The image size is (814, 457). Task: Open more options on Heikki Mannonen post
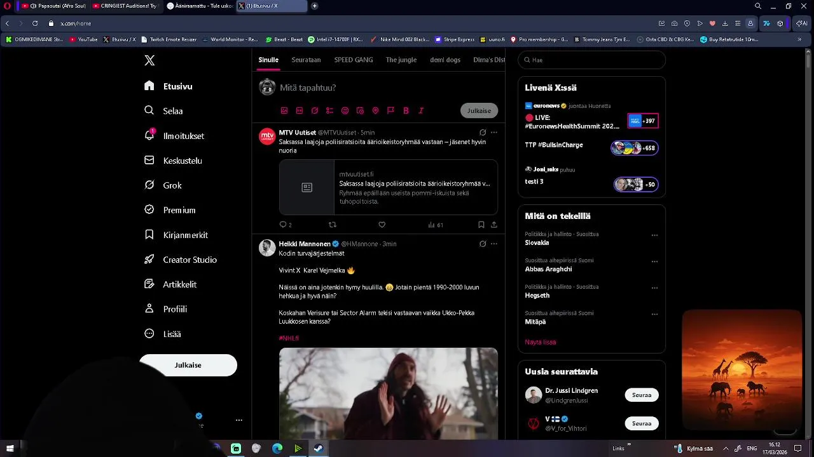pos(494,244)
